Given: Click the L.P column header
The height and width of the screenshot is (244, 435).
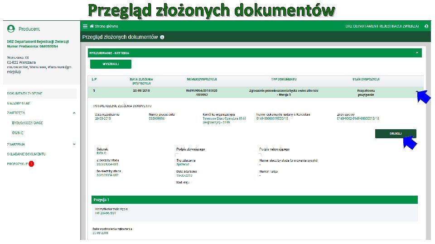Looking at the screenshot, I should pyautogui.click(x=94, y=80).
